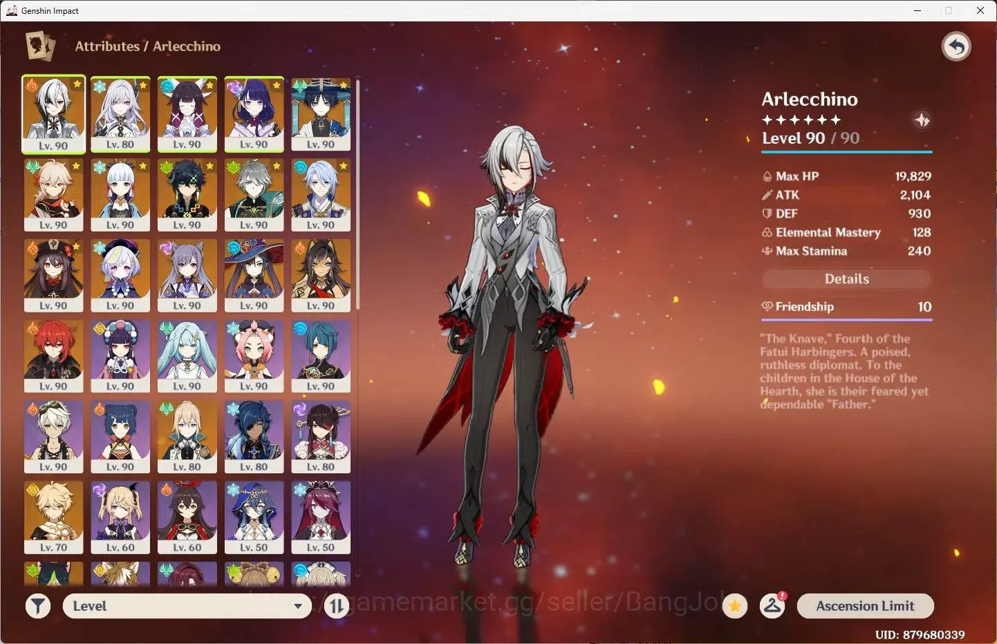Choose Hu Tao's pyro portrait
Image resolution: width=997 pixels, height=644 pixels.
(x=53, y=276)
